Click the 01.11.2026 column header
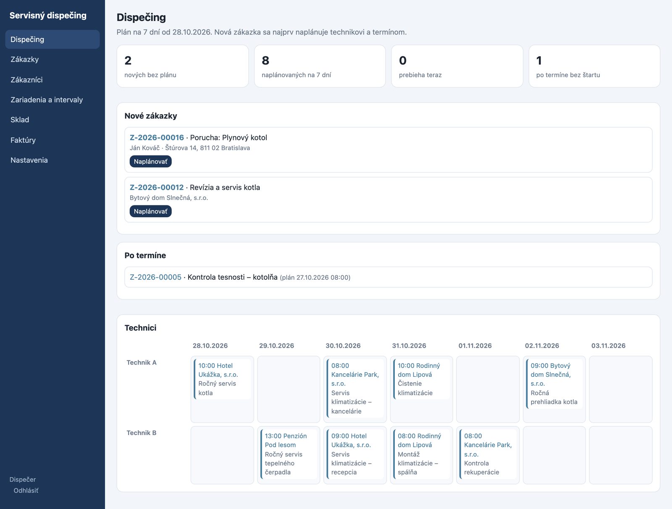The image size is (672, 509). point(475,346)
